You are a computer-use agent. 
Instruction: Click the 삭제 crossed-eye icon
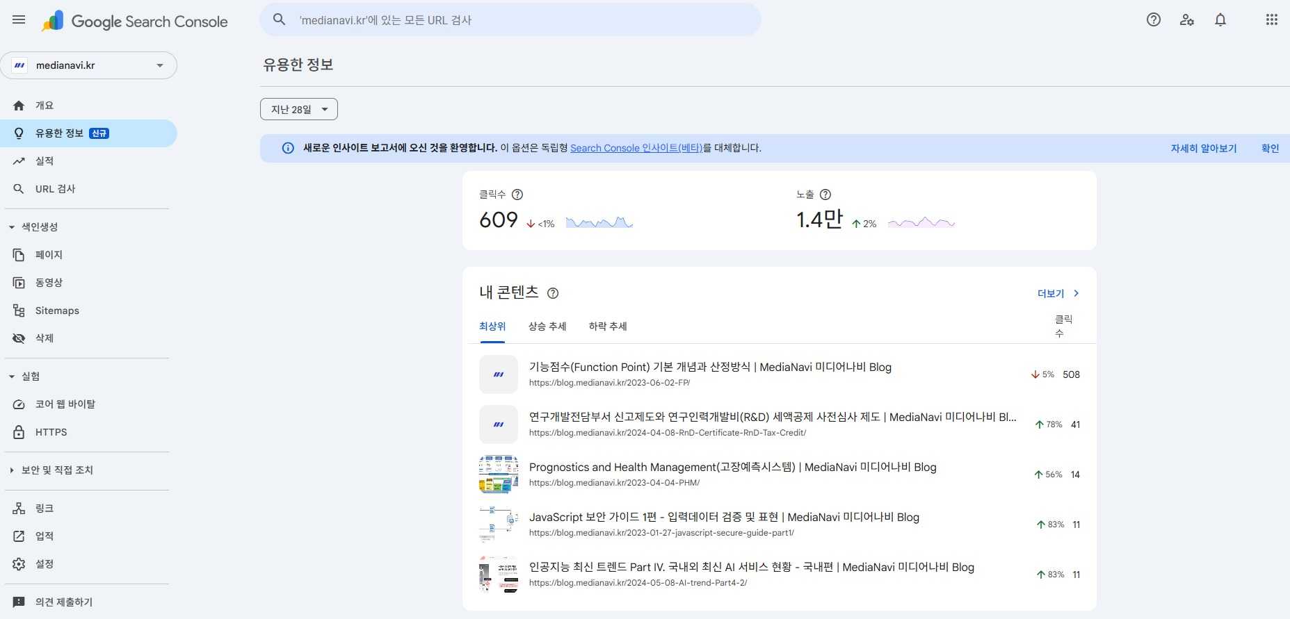(x=19, y=338)
